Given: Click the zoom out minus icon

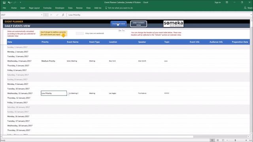Looking at the screenshot, I should pyautogui.click(x=227, y=140).
